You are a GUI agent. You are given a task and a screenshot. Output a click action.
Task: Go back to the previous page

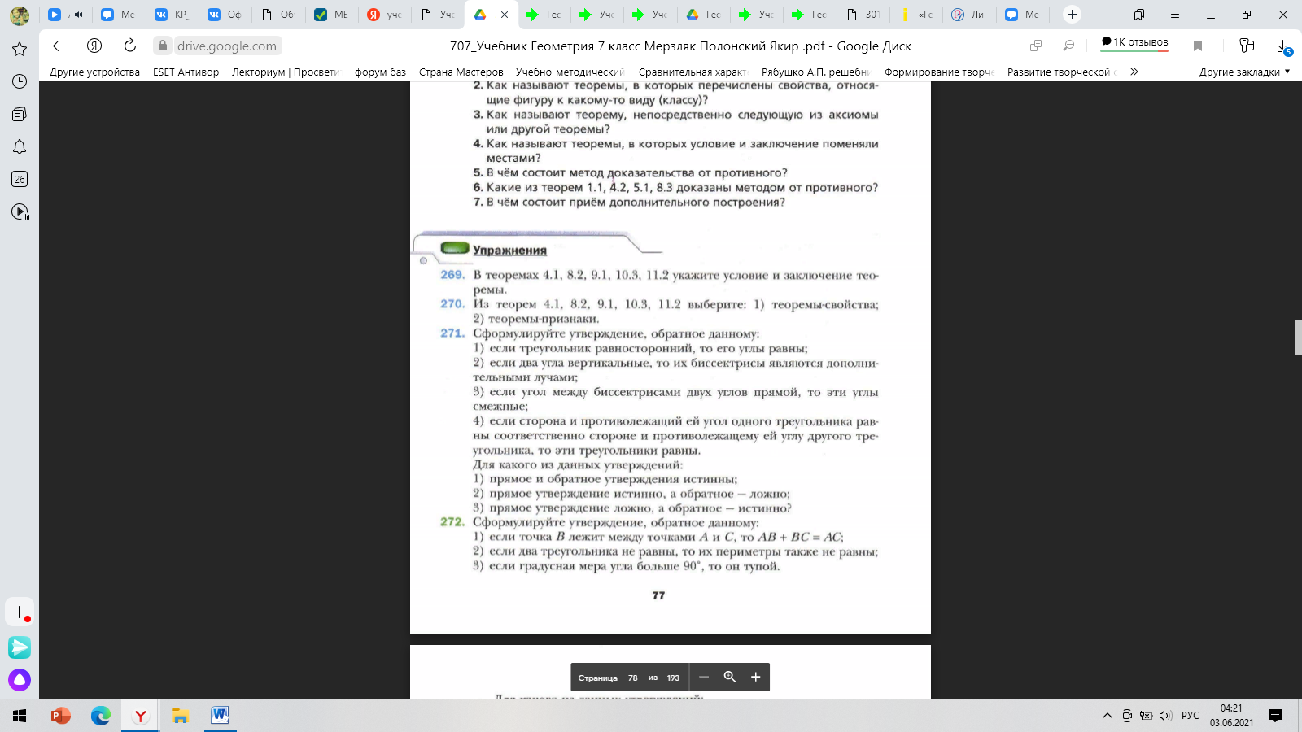coord(59,46)
